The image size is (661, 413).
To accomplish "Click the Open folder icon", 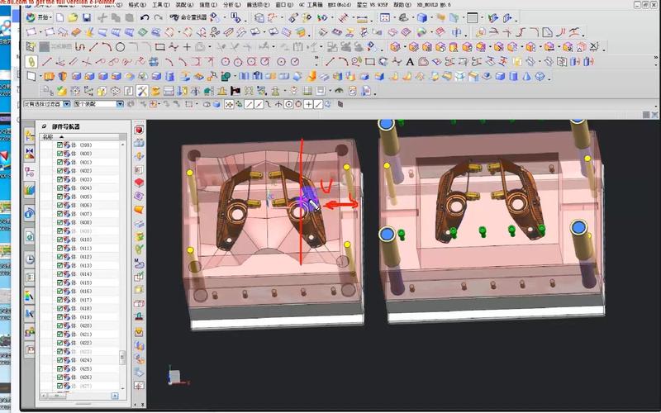I will [x=73, y=17].
